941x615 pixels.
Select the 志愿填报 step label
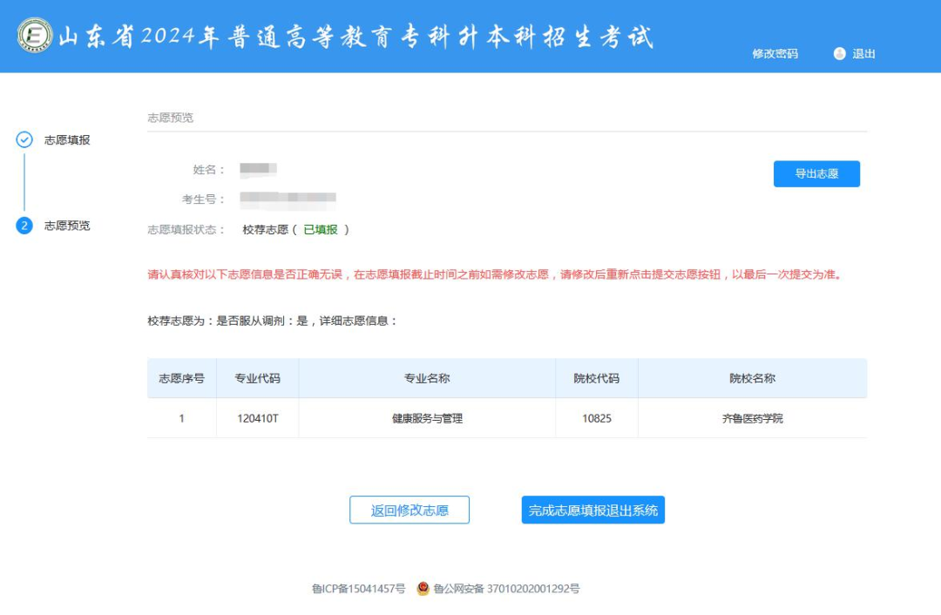67,139
